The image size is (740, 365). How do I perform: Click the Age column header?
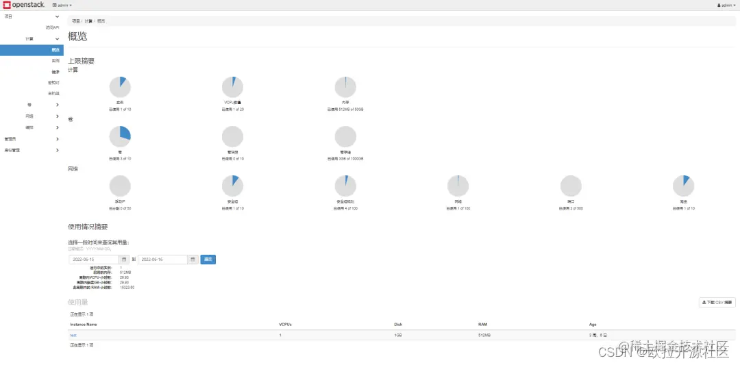[x=592, y=325]
